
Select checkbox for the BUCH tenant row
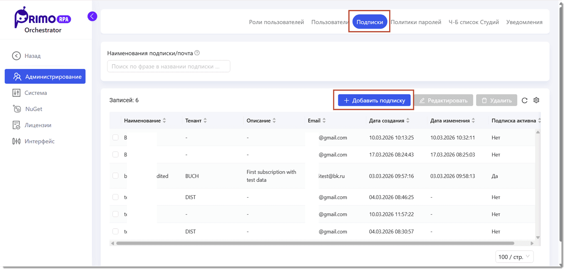pyautogui.click(x=116, y=176)
